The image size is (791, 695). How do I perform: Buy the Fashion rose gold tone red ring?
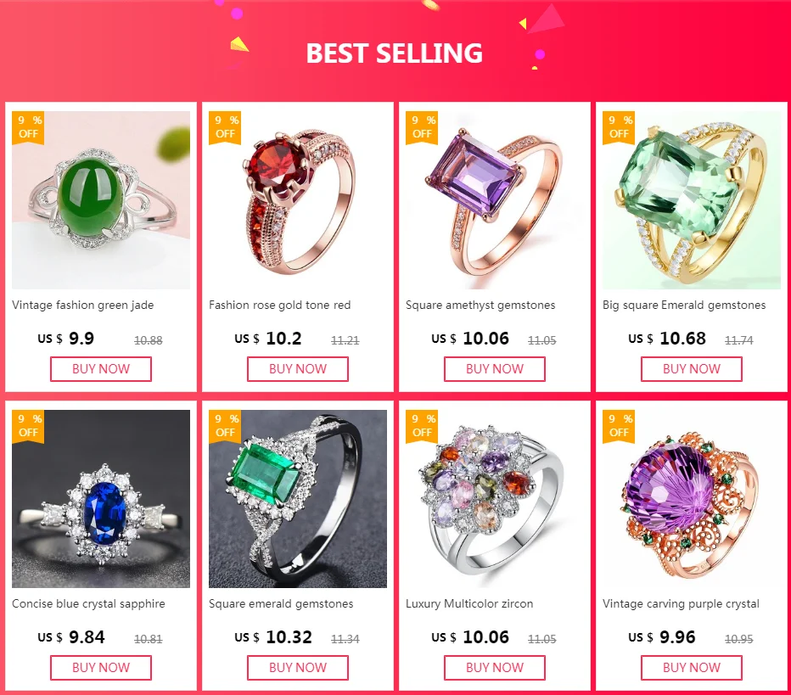[x=298, y=369]
